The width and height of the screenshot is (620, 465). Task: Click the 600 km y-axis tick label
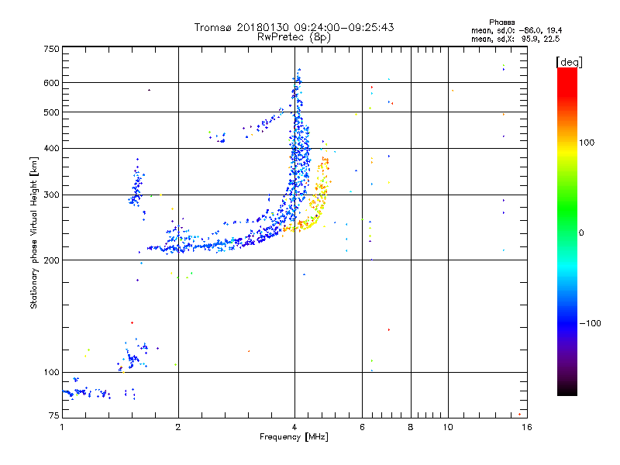tap(51, 83)
